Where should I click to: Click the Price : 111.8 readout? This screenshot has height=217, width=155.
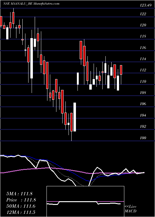coord(21,200)
